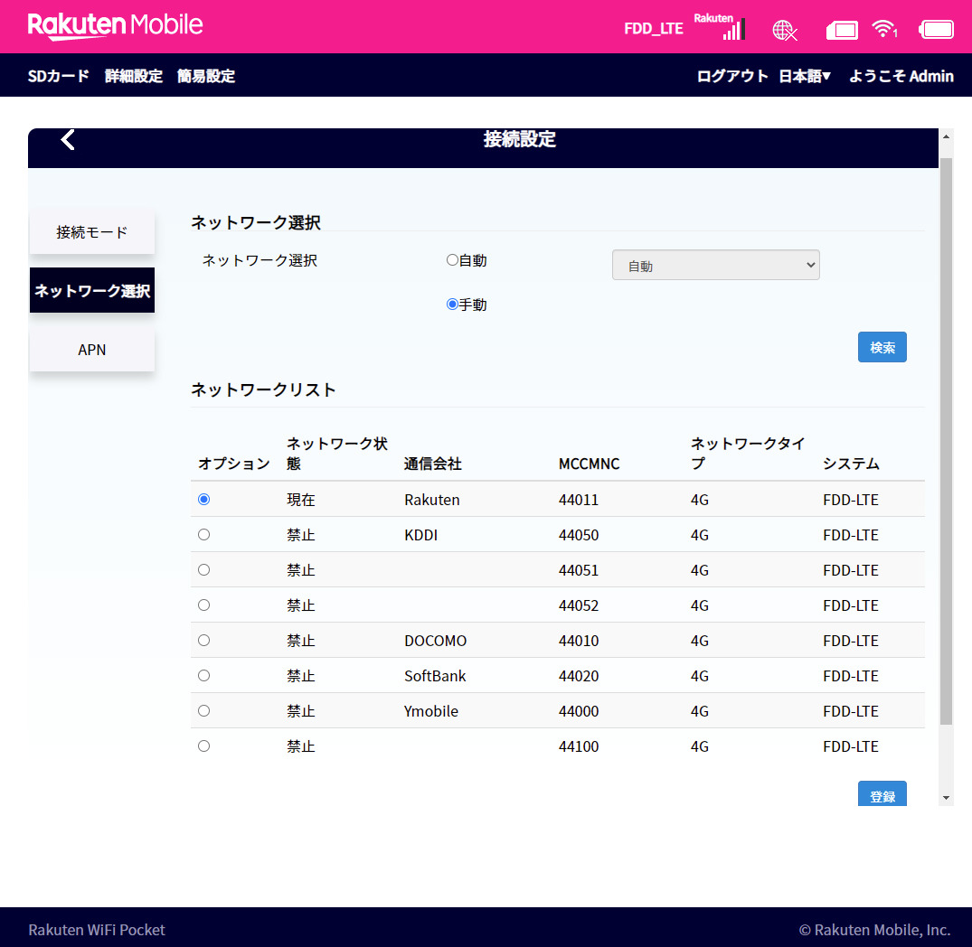Click the scrollbar down arrow
This screenshot has height=947, width=972.
(946, 798)
